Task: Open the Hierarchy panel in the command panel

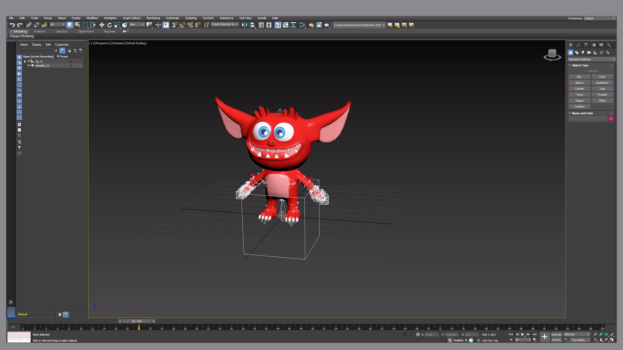Action: (x=586, y=45)
